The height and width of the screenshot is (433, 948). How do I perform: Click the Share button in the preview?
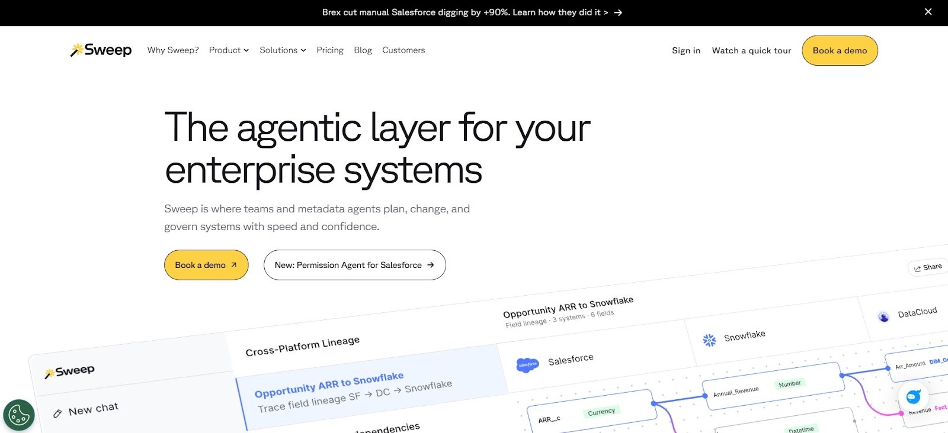(x=928, y=267)
